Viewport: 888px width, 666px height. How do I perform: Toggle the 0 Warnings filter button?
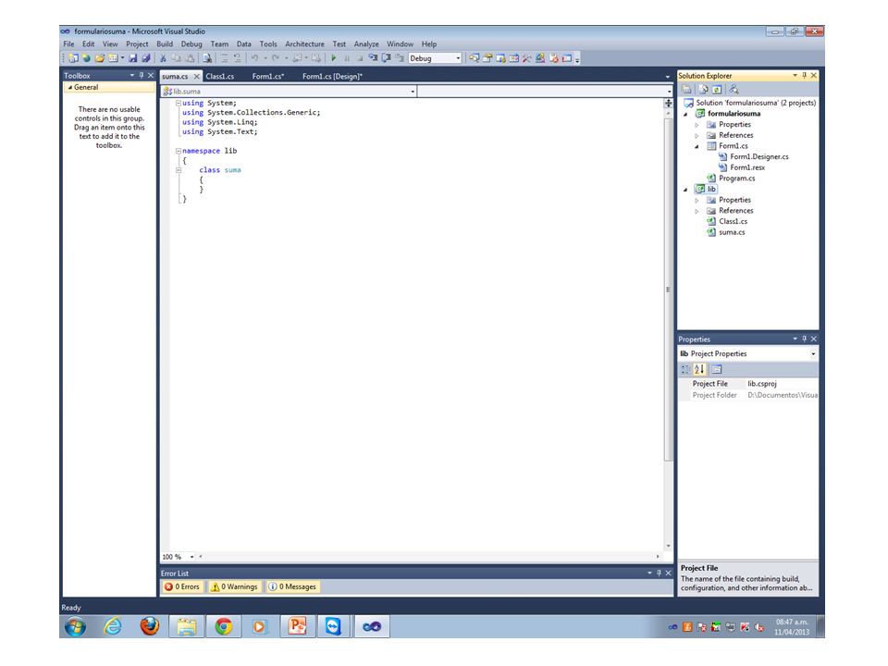pyautogui.click(x=234, y=586)
